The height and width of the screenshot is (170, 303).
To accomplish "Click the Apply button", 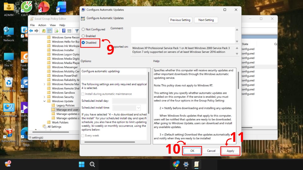I will (x=230, y=151).
